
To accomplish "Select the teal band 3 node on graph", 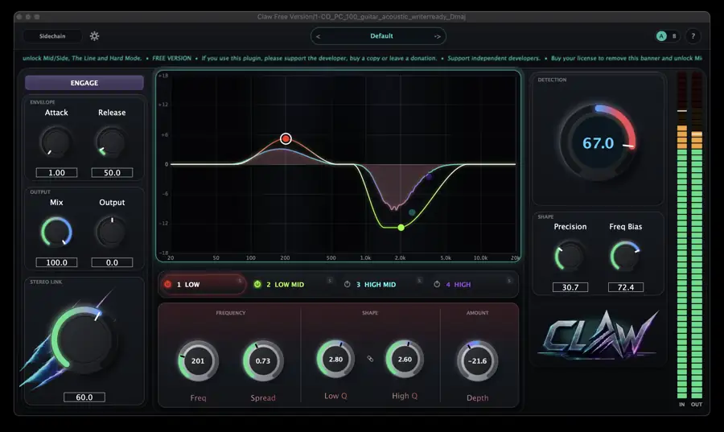I will [412, 212].
